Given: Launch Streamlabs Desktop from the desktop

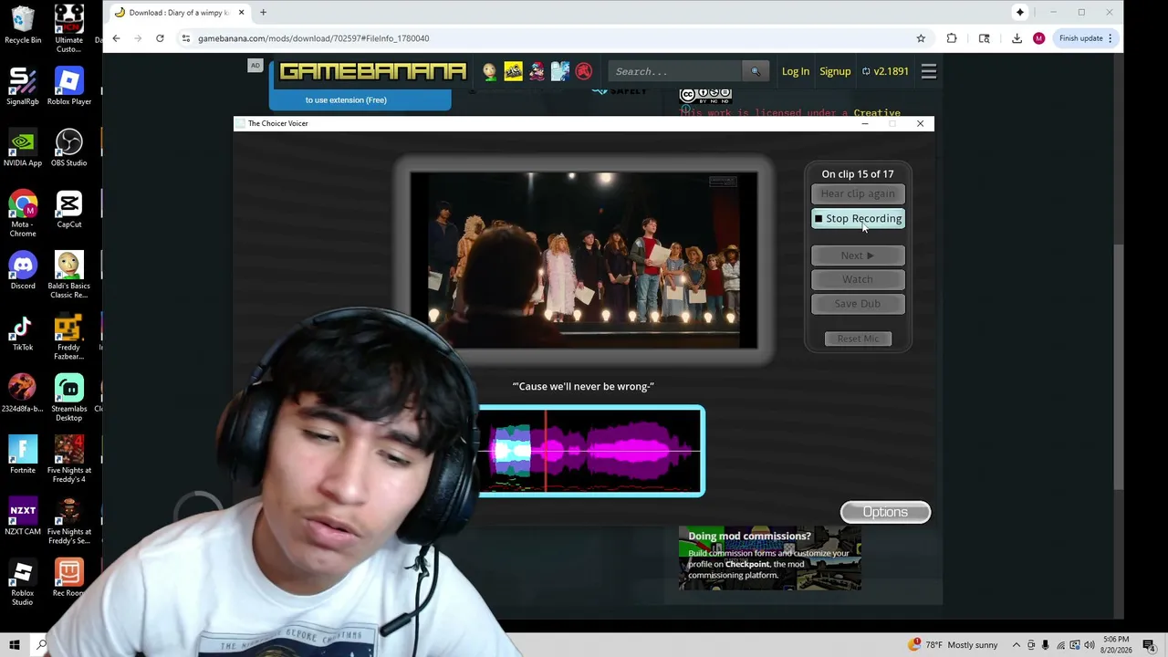Looking at the screenshot, I should 68,398.
